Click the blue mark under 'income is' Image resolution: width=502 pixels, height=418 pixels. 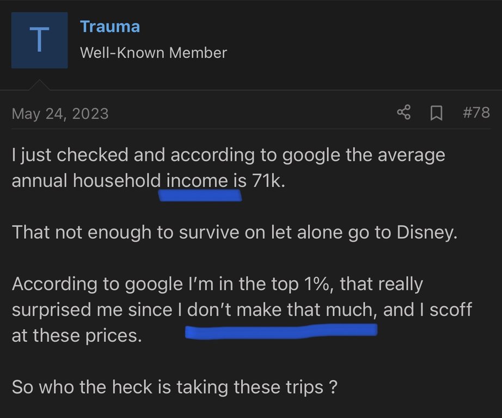click(x=200, y=195)
